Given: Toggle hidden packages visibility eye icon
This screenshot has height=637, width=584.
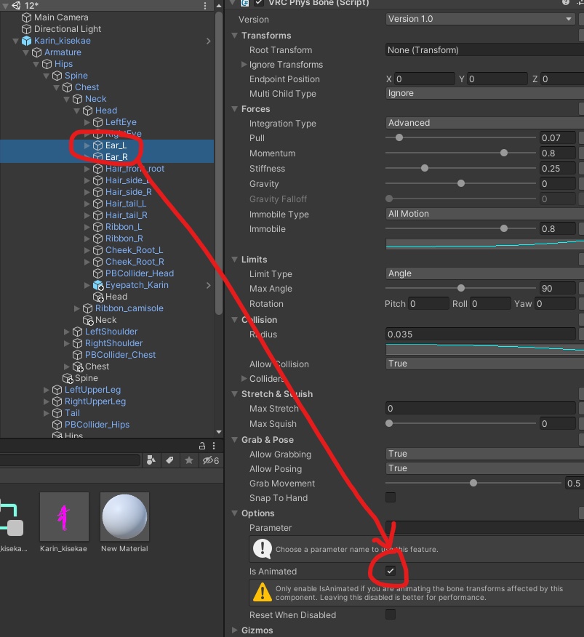Looking at the screenshot, I should (x=210, y=460).
